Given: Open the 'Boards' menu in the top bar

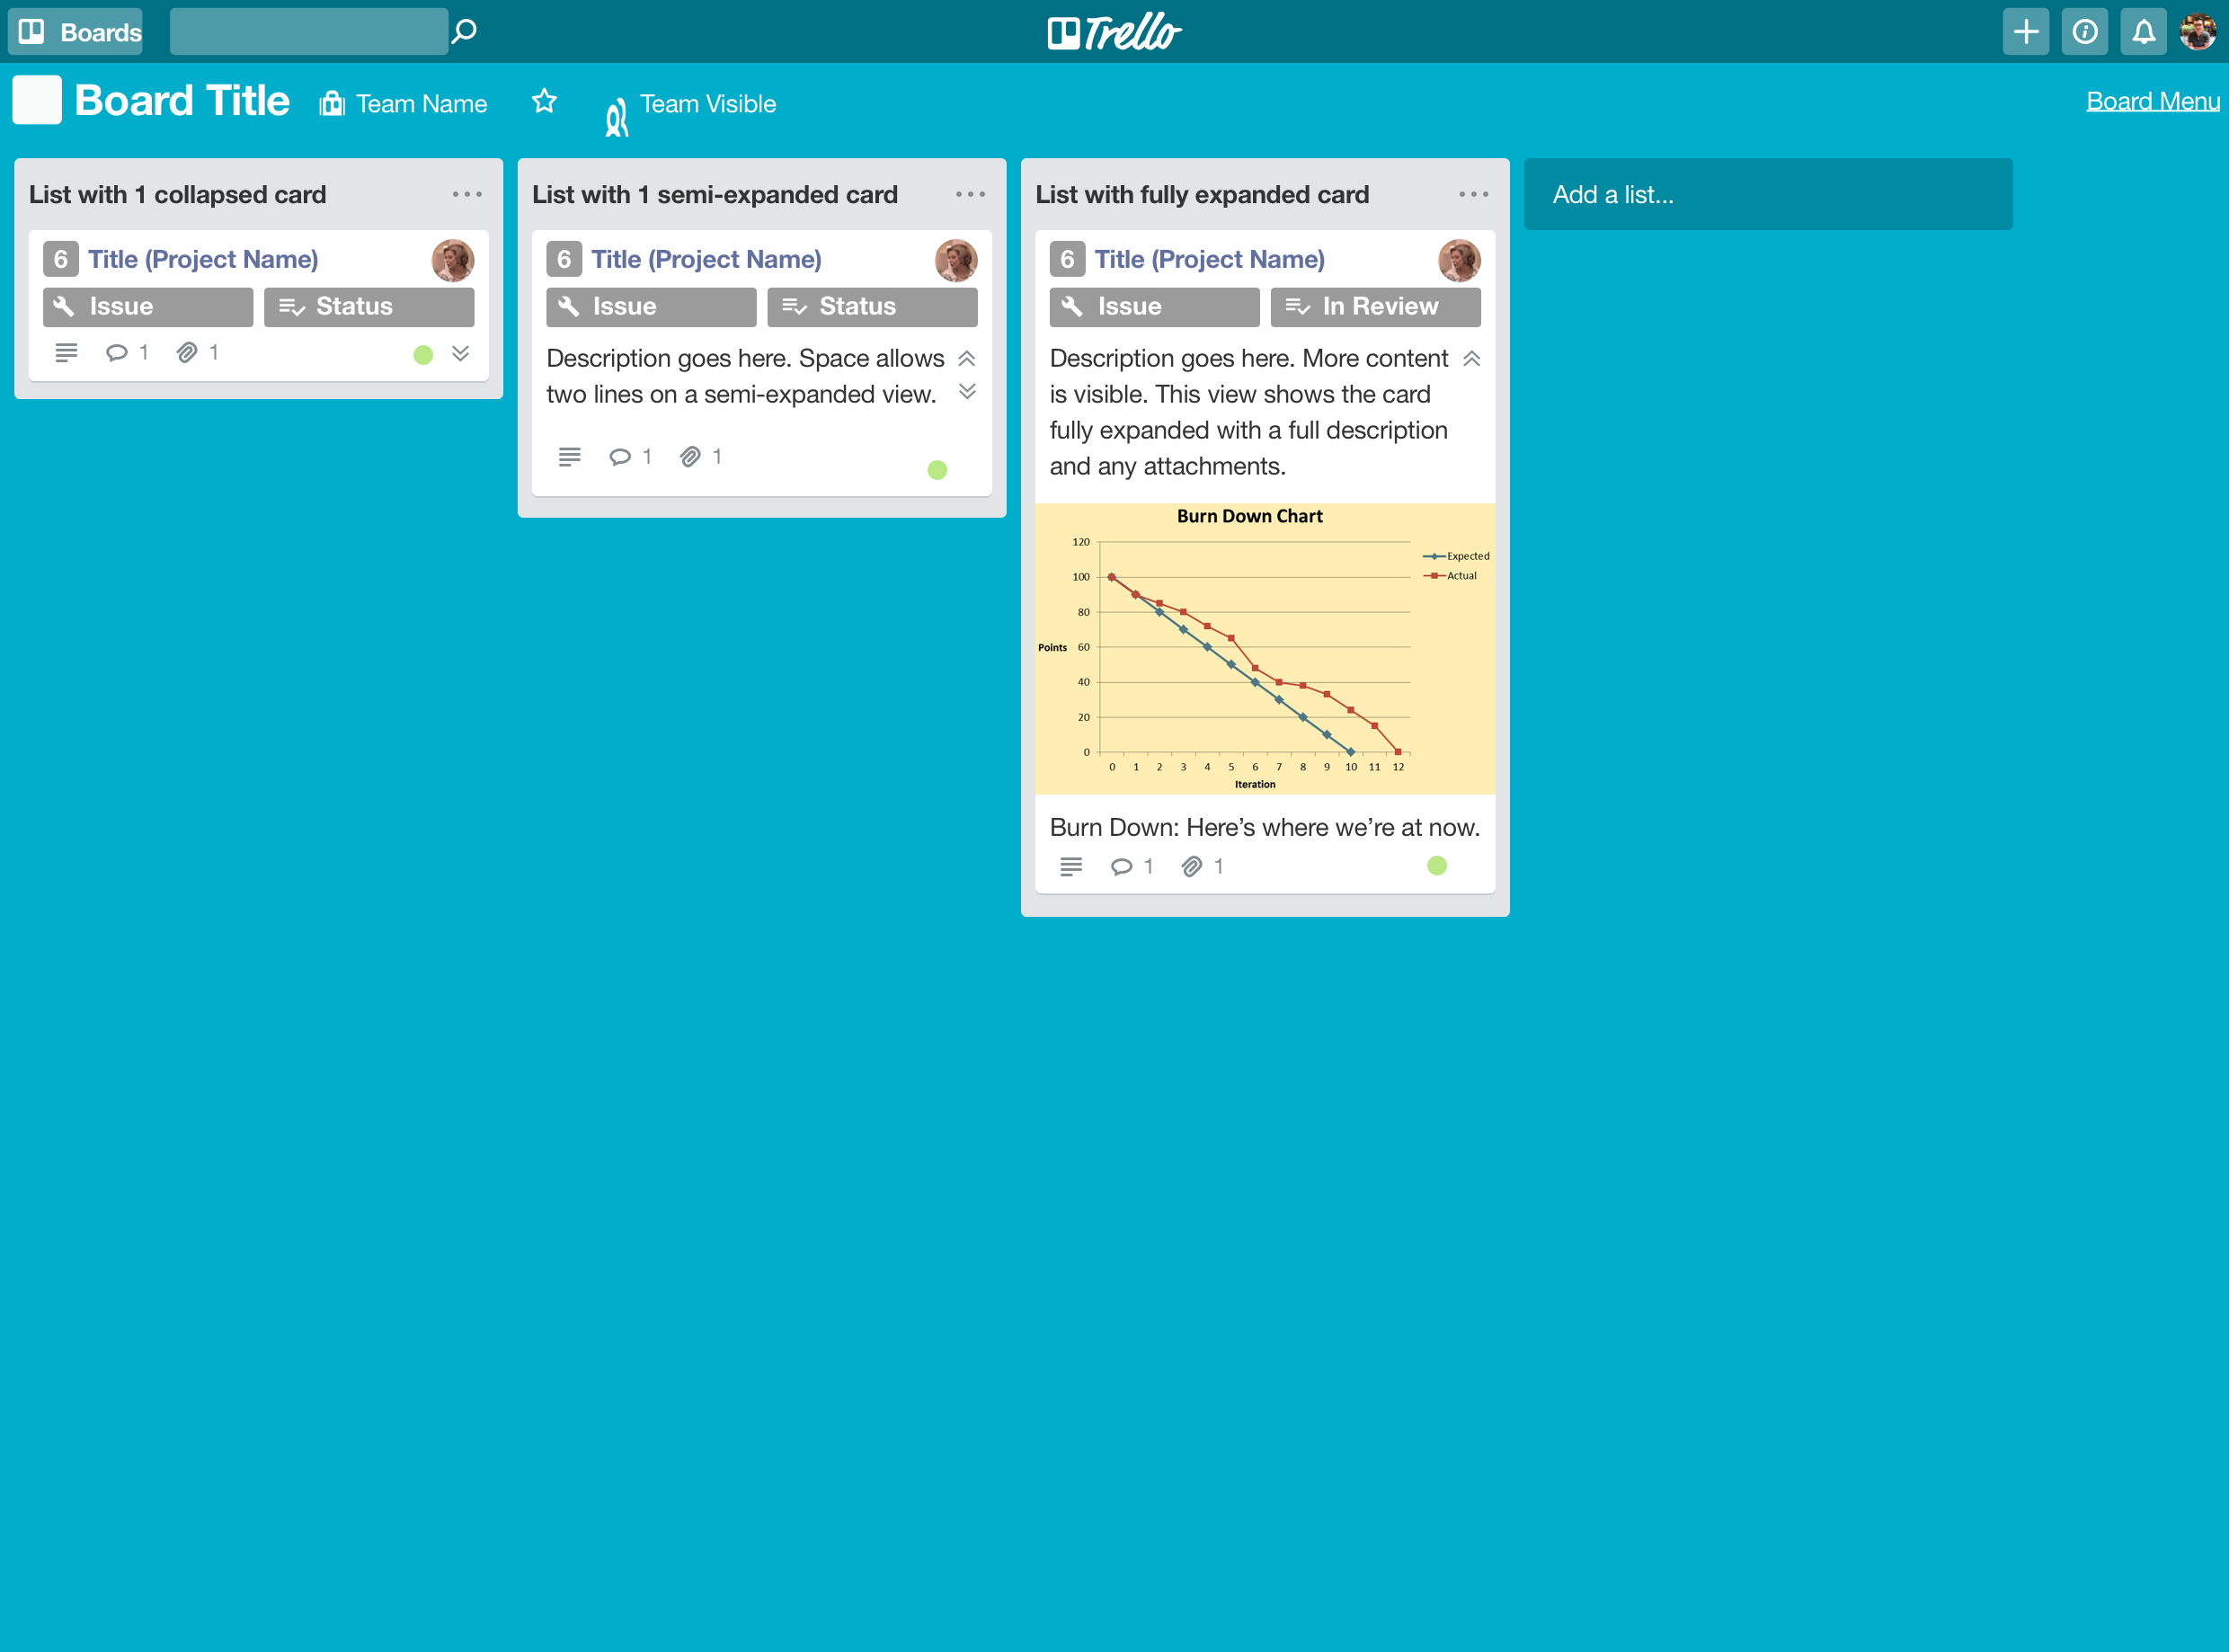Looking at the screenshot, I should (82, 31).
